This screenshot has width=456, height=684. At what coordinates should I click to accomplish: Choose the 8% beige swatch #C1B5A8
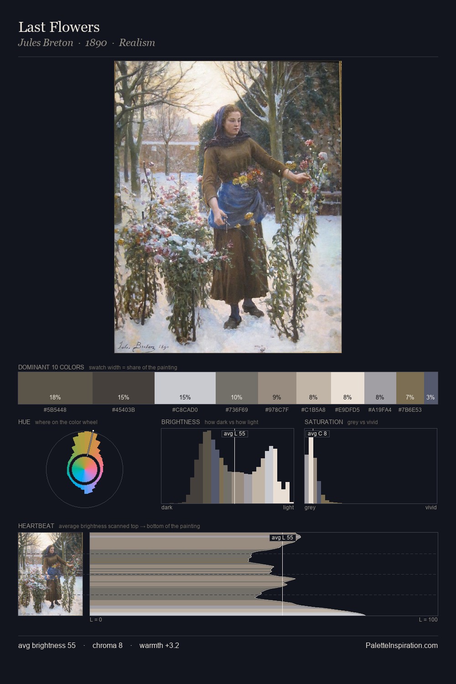click(314, 388)
